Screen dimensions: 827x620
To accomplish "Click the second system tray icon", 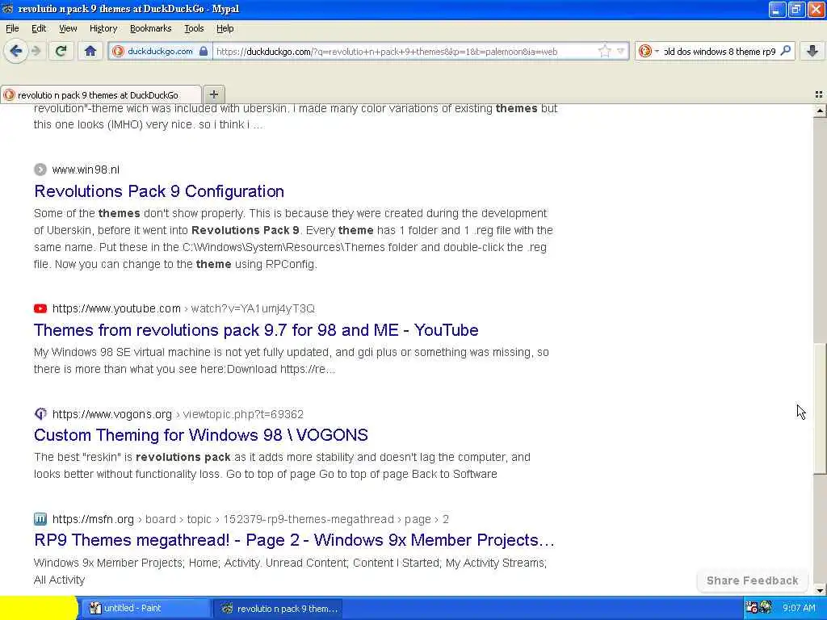I will [x=766, y=608].
